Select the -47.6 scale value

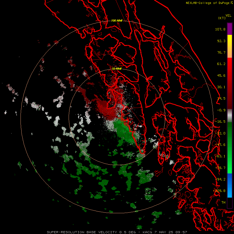coord(220,145)
